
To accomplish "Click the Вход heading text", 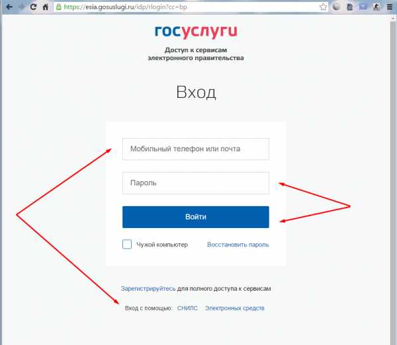I will point(196,92).
